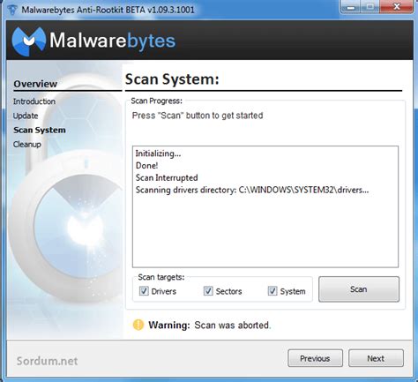Select the 'Initializing...' log line
418x382 pixels.
(158, 154)
